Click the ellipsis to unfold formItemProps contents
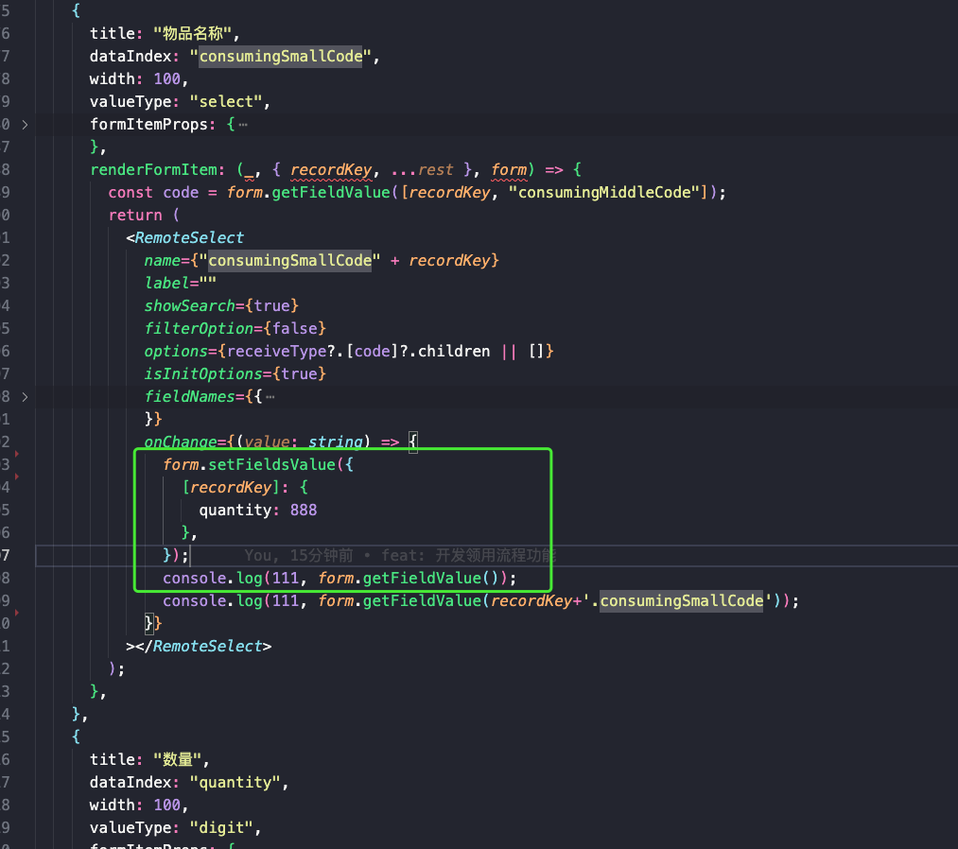 coord(243,124)
